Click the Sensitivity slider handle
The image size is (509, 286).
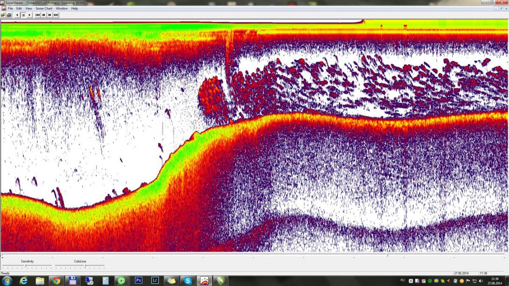coord(26,266)
